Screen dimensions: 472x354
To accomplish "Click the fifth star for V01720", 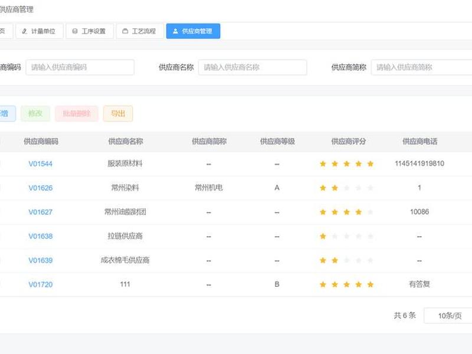I will click(x=371, y=284).
